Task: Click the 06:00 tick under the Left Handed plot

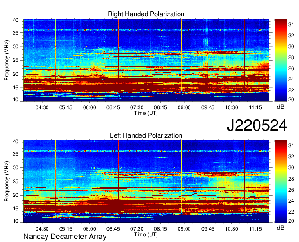Action: (x=89, y=229)
